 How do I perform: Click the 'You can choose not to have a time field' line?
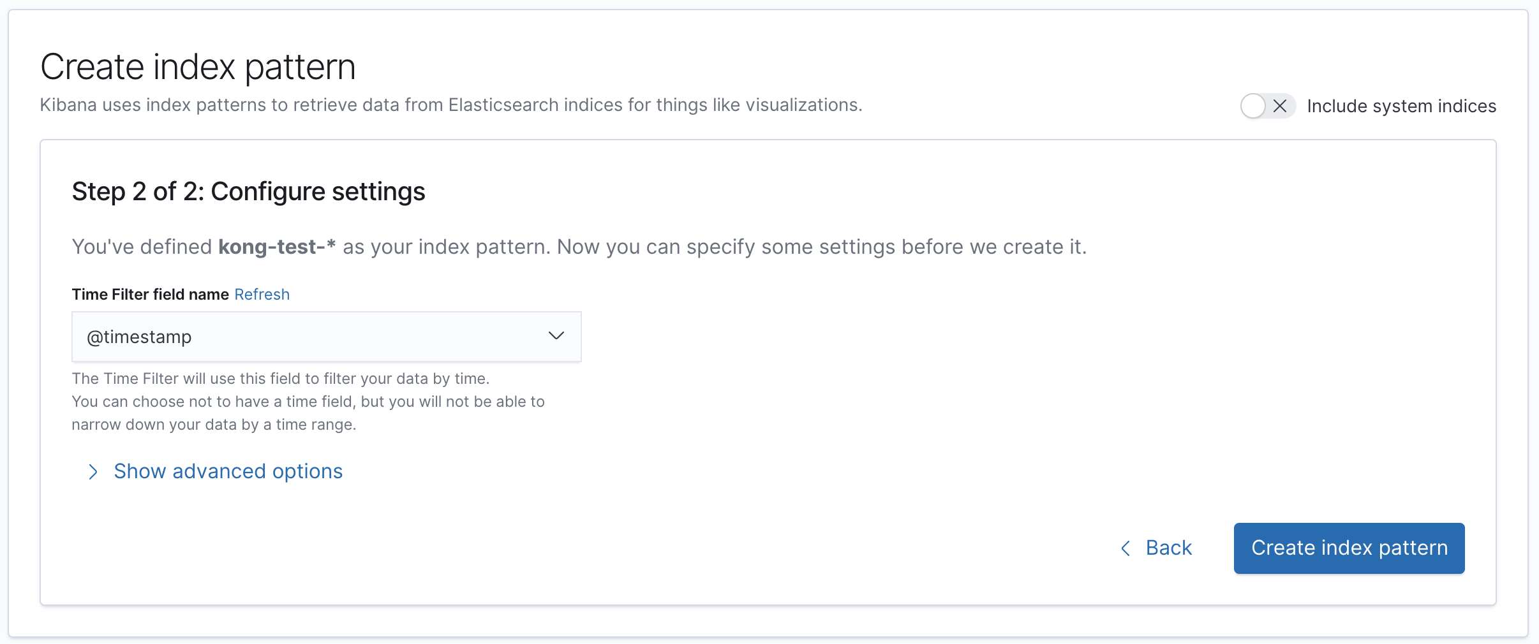click(x=308, y=402)
